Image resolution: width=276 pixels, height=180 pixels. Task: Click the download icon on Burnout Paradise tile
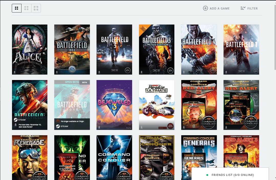point(142,127)
